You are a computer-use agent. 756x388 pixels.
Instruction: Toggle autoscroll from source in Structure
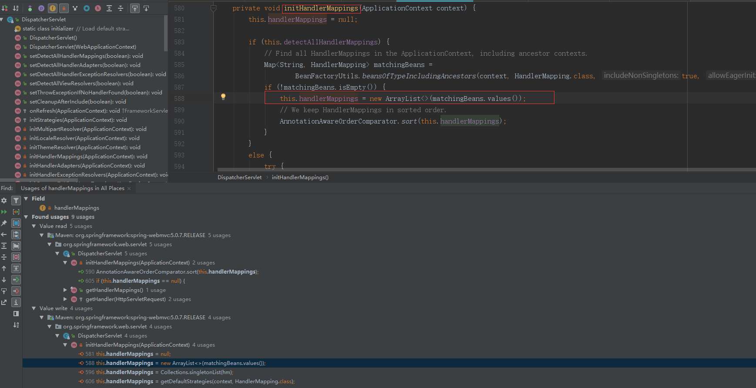pyautogui.click(x=146, y=8)
